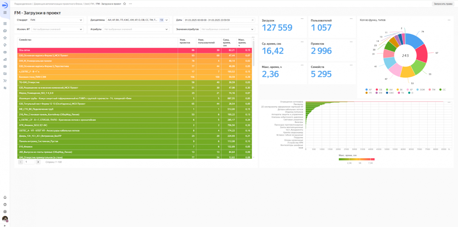
Task: Toggle the АР series in donut legend
Action: (368, 89)
